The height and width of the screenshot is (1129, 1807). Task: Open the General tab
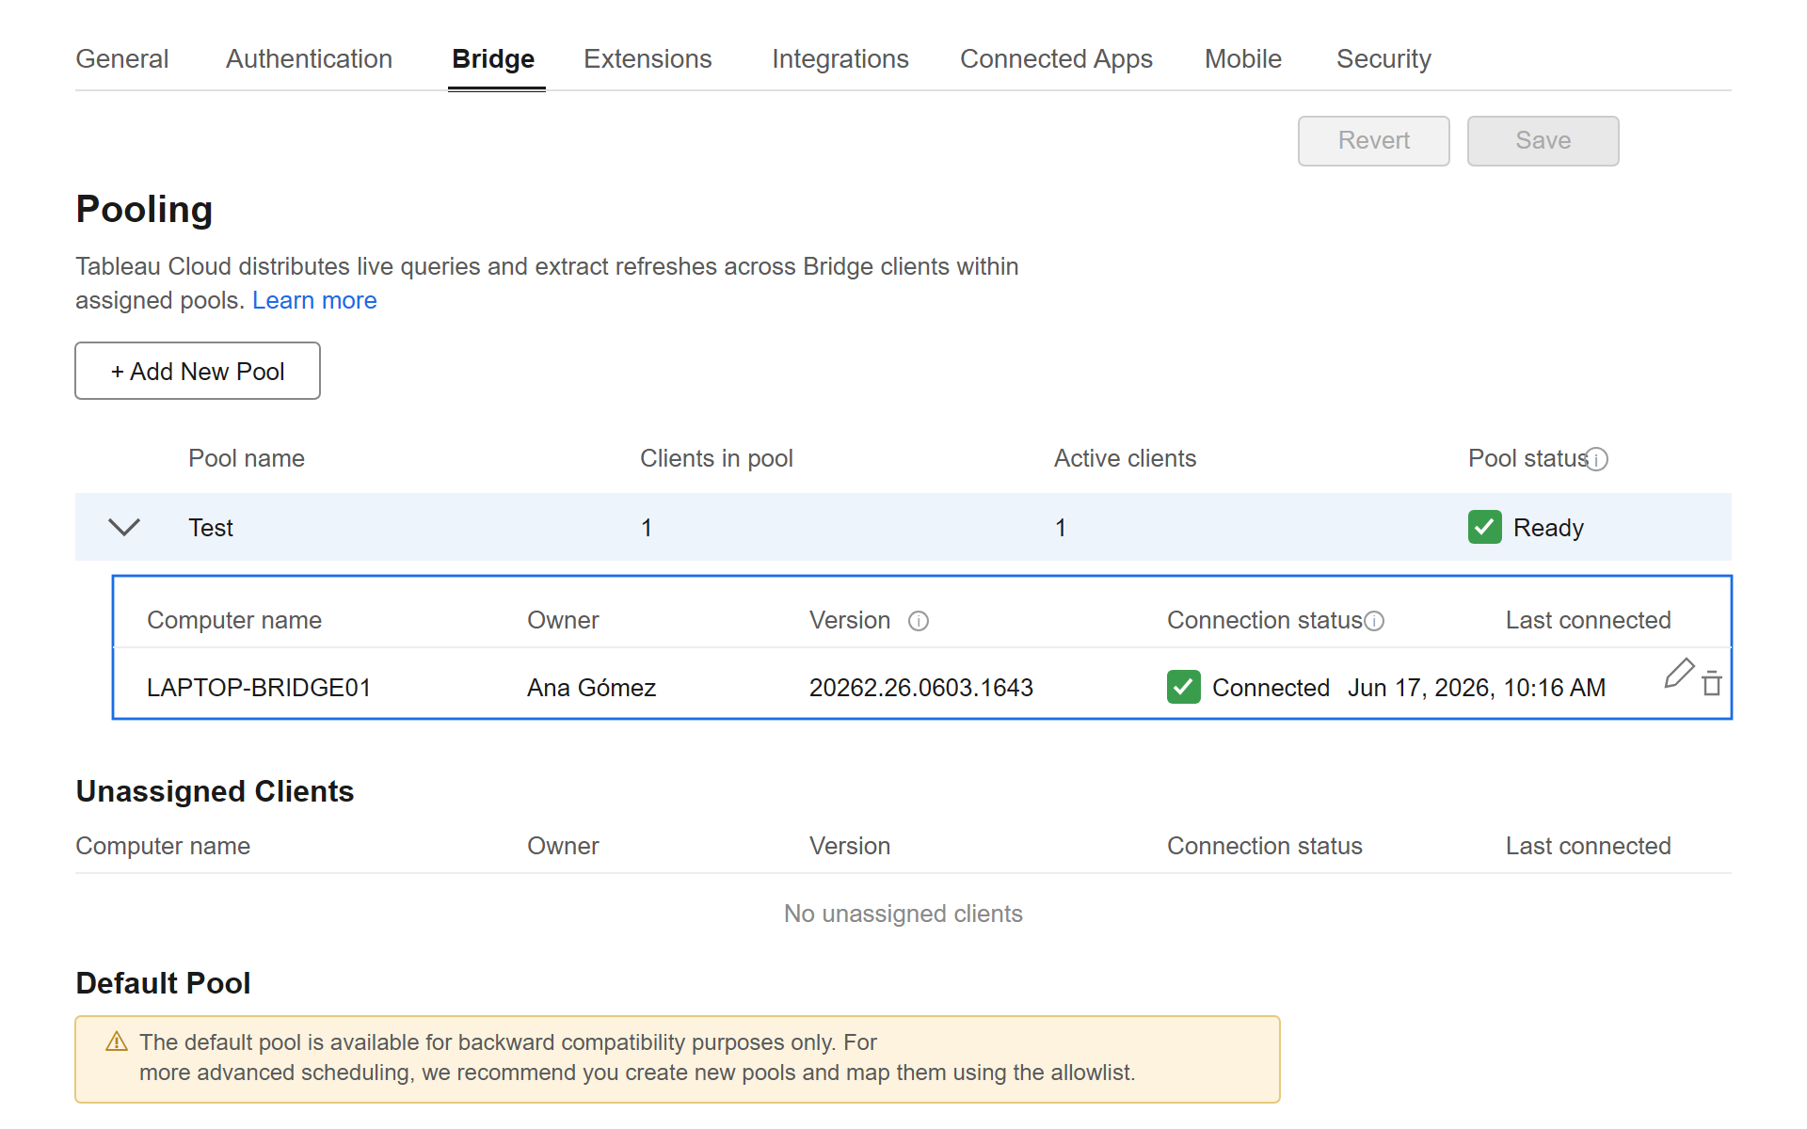click(x=122, y=58)
